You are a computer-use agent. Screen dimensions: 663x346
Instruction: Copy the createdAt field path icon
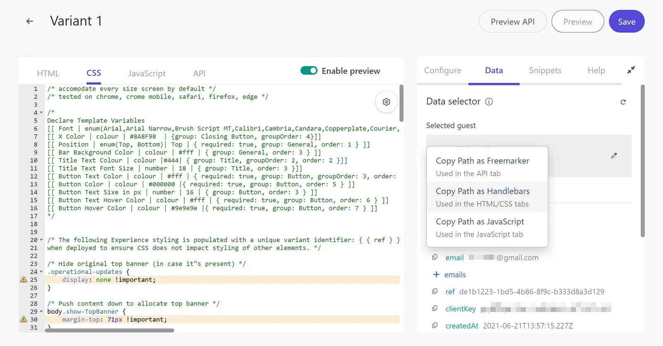(435, 326)
